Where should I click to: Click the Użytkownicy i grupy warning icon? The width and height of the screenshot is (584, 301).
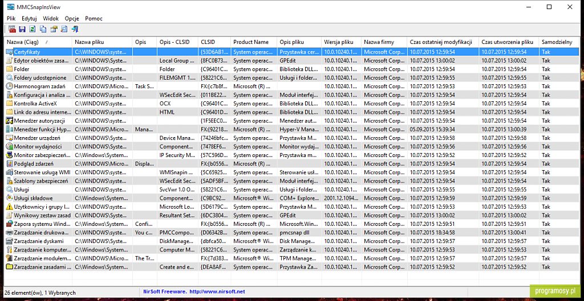pos(9,207)
